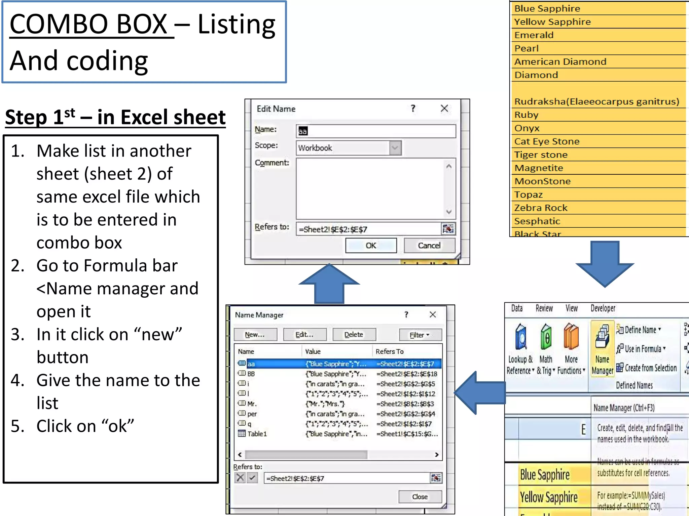Image resolution: width=689 pixels, height=516 pixels.
Task: Expand the Define Name dropdown arrow
Action: pos(659,330)
